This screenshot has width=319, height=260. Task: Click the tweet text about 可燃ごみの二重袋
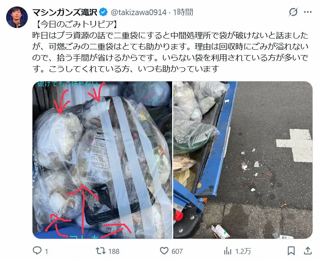pos(170,52)
